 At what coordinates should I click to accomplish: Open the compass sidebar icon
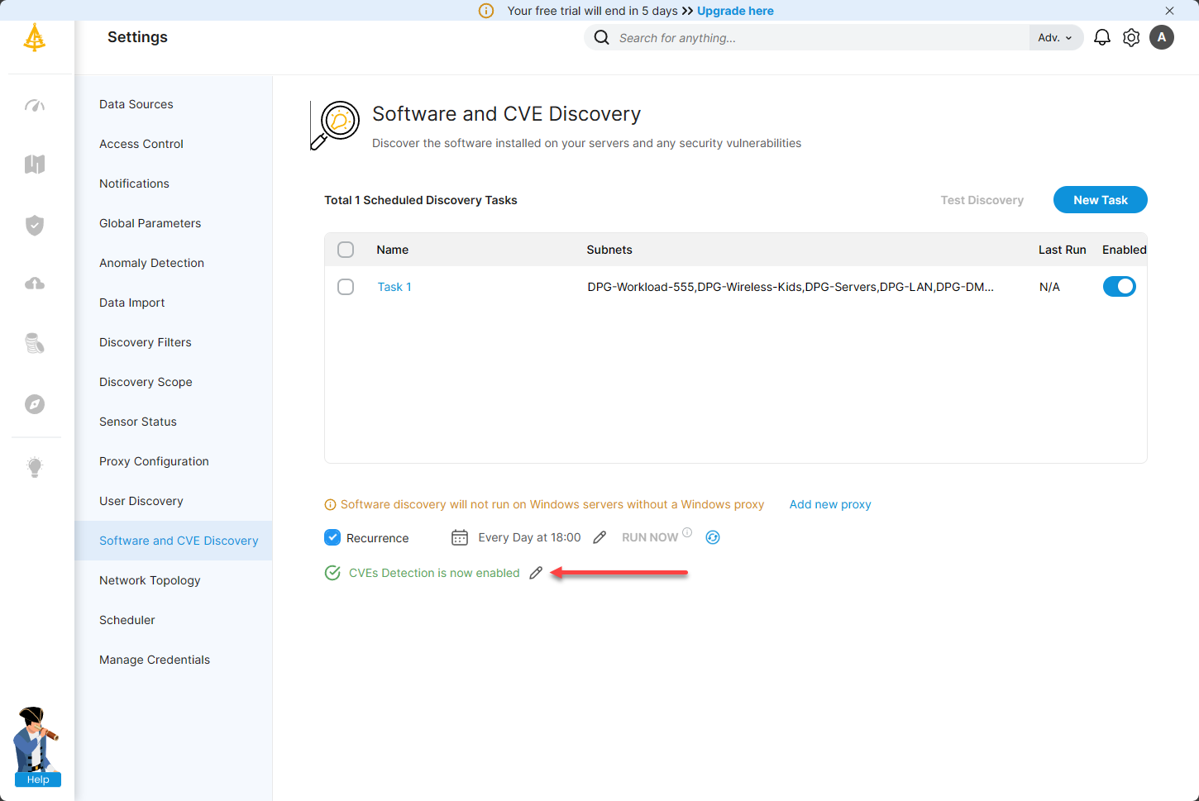[35, 404]
